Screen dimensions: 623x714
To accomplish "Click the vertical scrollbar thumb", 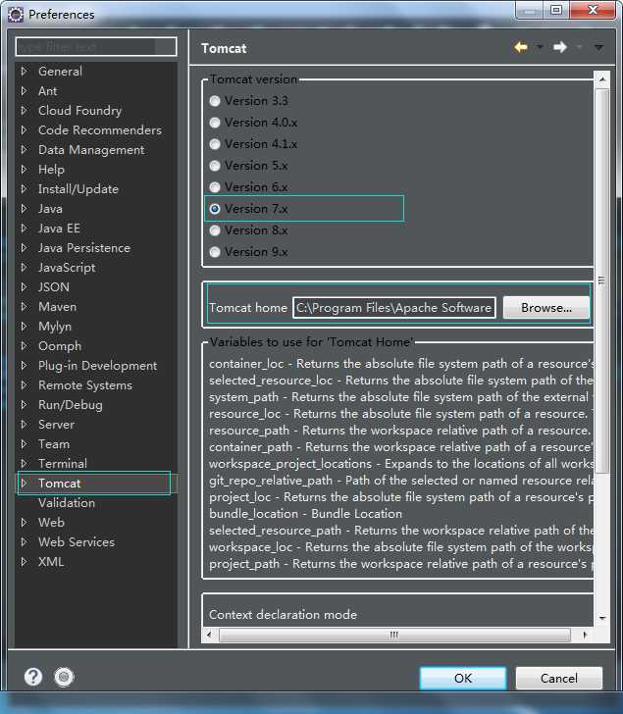I will point(602,280).
